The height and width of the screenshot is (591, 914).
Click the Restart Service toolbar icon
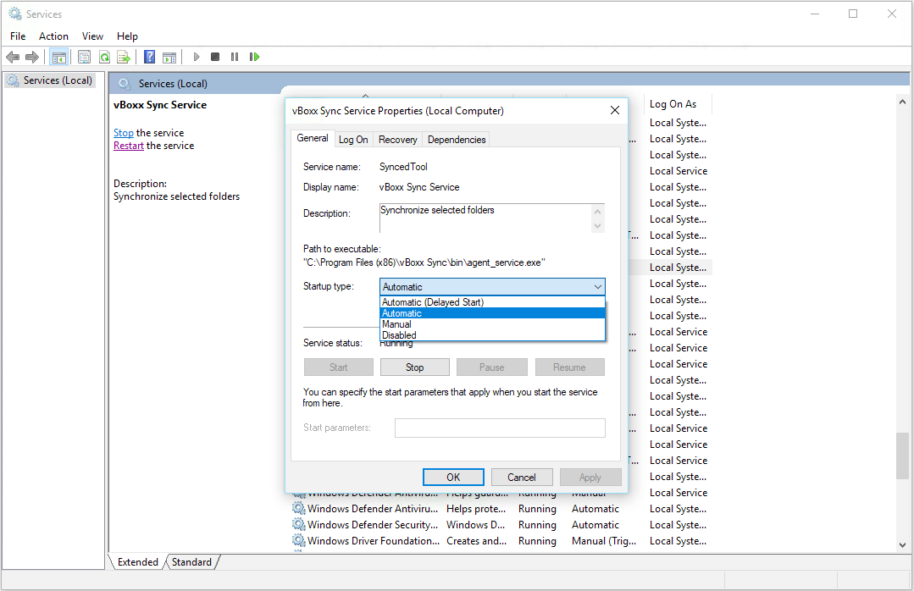[254, 57]
